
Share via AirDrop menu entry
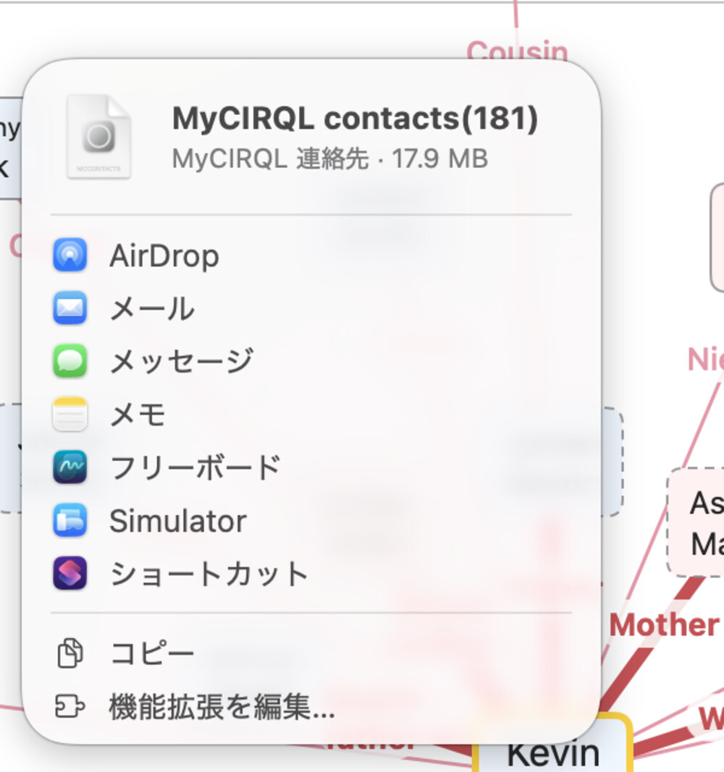coord(164,255)
